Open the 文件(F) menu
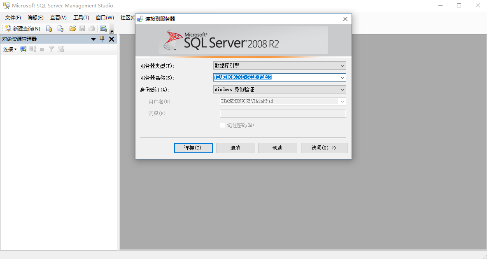 click(13, 18)
